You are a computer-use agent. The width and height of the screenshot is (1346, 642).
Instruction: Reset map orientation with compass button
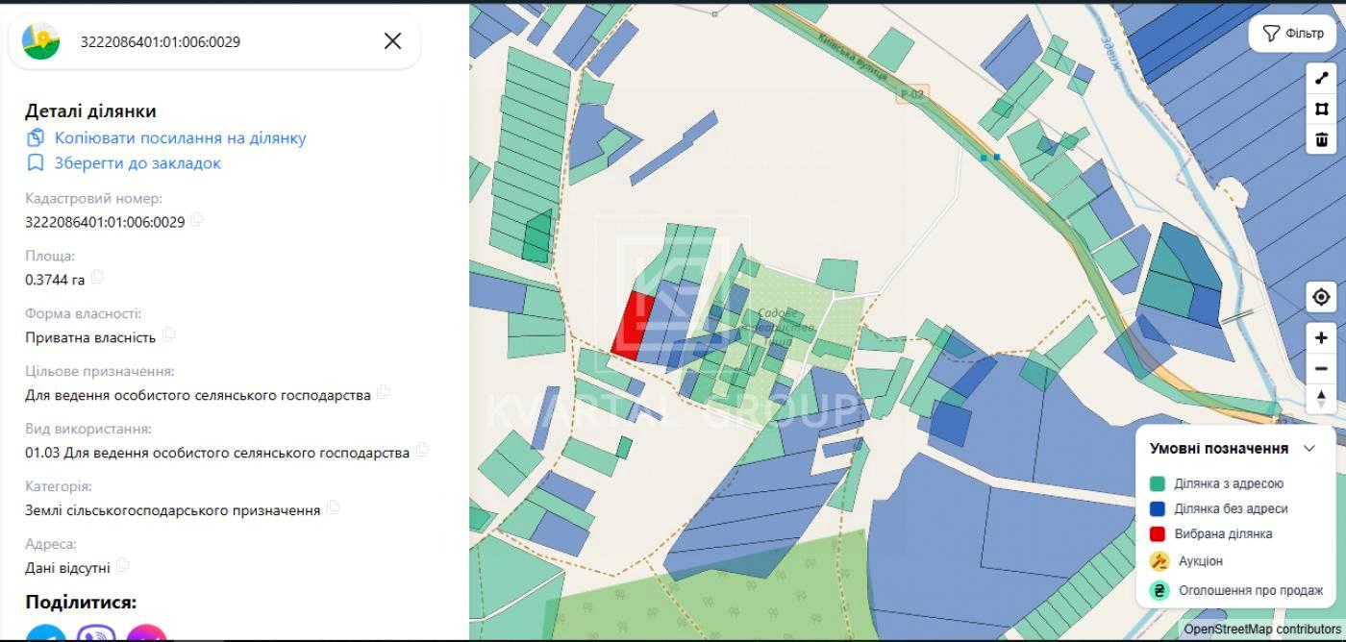pyautogui.click(x=1321, y=398)
